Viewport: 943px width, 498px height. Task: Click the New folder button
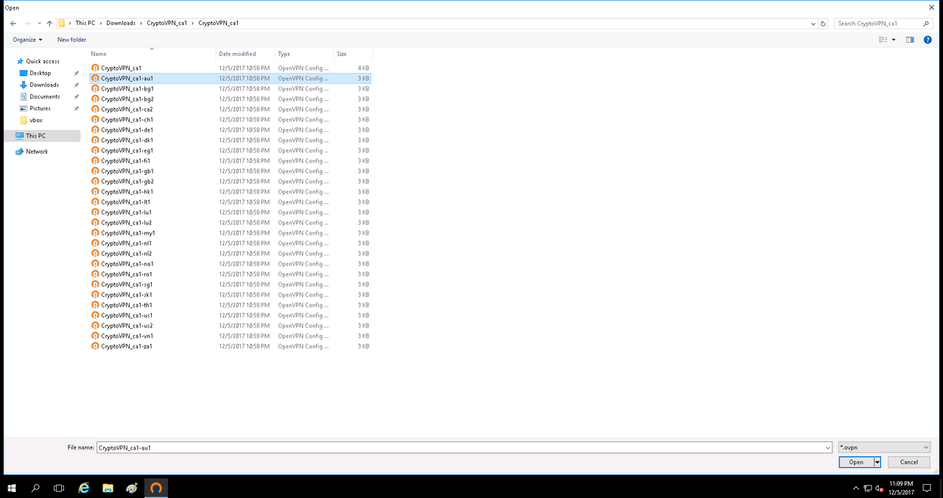click(71, 40)
